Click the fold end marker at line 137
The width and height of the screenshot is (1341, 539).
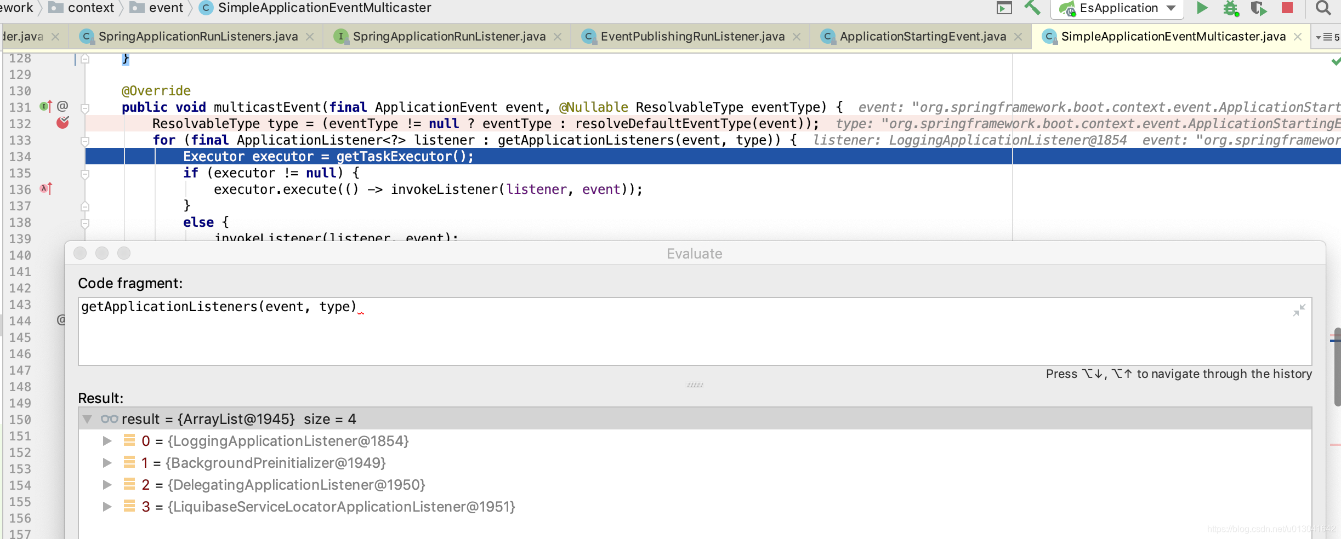(85, 207)
